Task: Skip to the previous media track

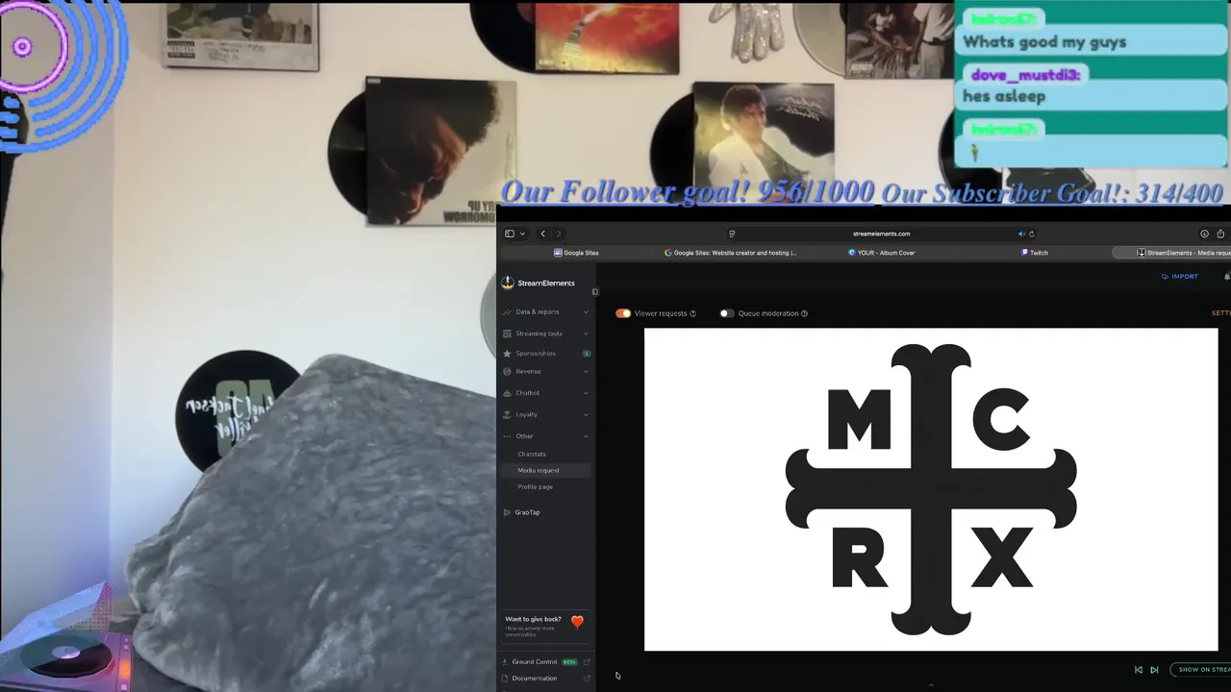Action: point(1139,670)
